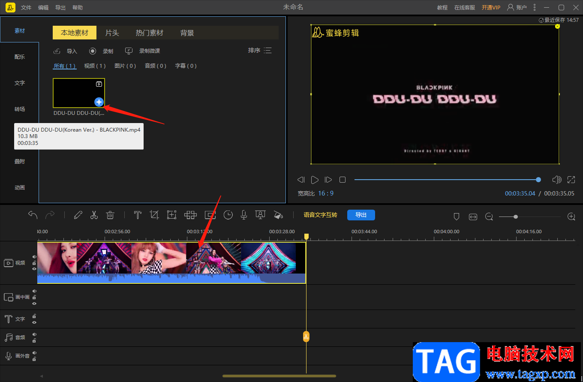Screen dimensions: 583x382
Task: Open the 配乐 sidebar section
Action: tap(20, 57)
